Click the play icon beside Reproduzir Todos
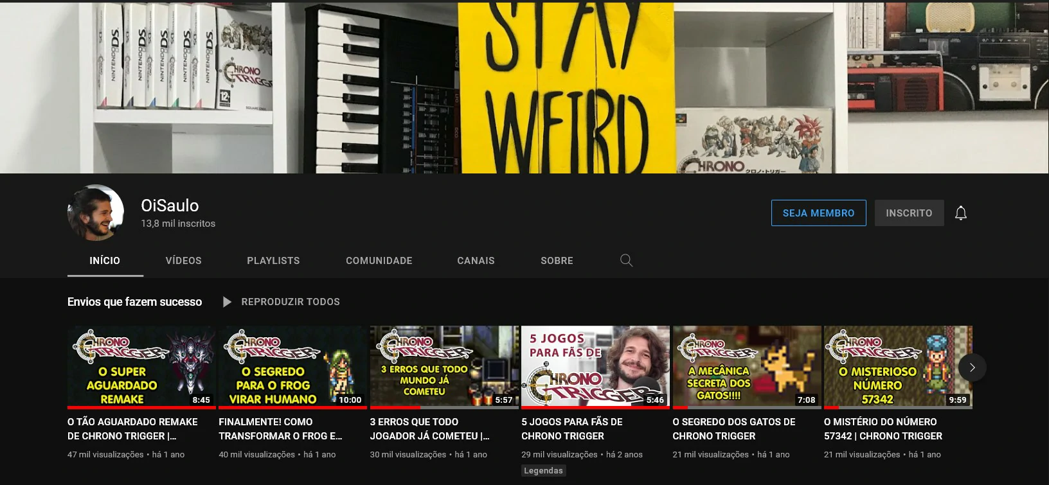 (x=227, y=302)
